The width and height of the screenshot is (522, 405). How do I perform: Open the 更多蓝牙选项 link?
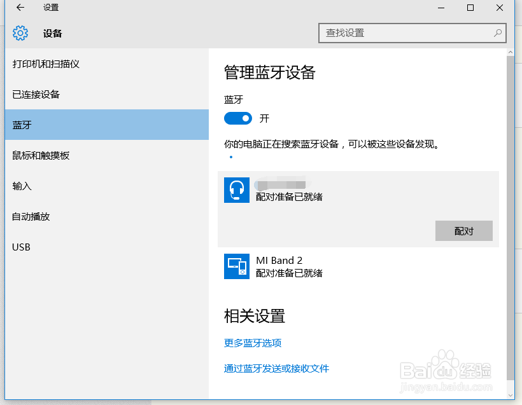point(253,343)
